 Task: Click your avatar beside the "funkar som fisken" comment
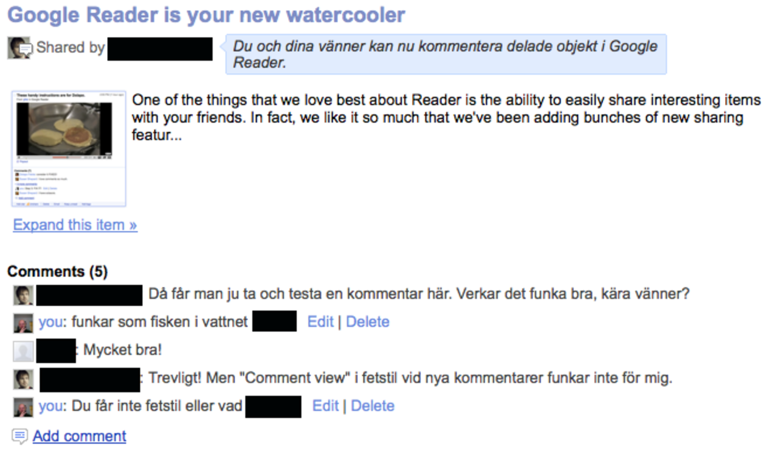(x=22, y=322)
